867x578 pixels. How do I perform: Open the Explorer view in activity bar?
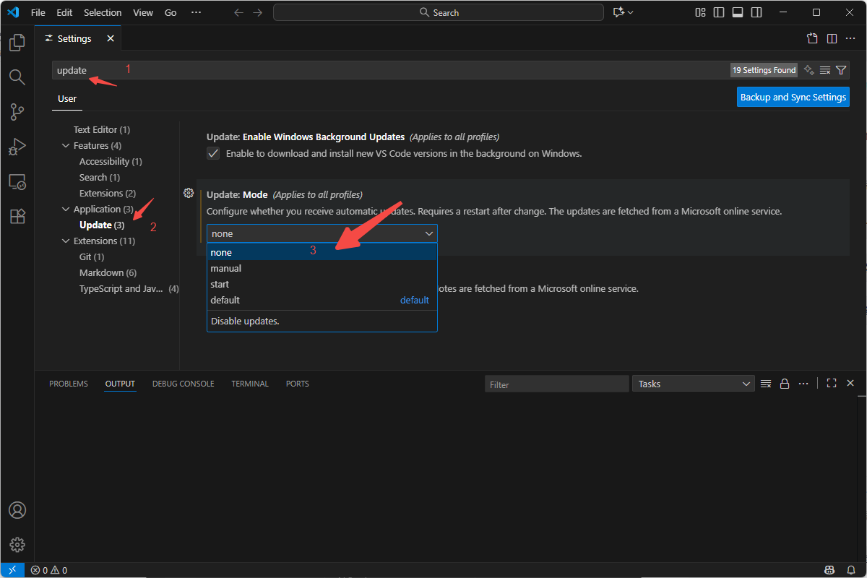point(17,43)
